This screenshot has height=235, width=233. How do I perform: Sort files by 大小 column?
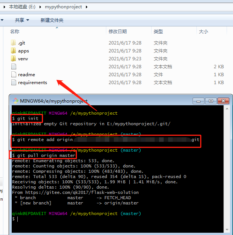pos(204,32)
